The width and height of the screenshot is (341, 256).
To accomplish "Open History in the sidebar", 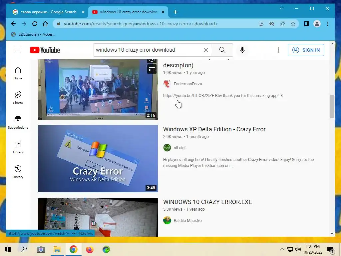I will pos(18,172).
